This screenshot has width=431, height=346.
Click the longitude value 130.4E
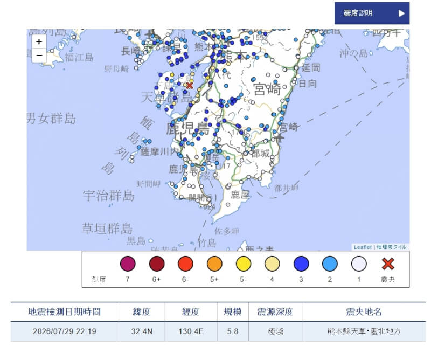(x=191, y=331)
